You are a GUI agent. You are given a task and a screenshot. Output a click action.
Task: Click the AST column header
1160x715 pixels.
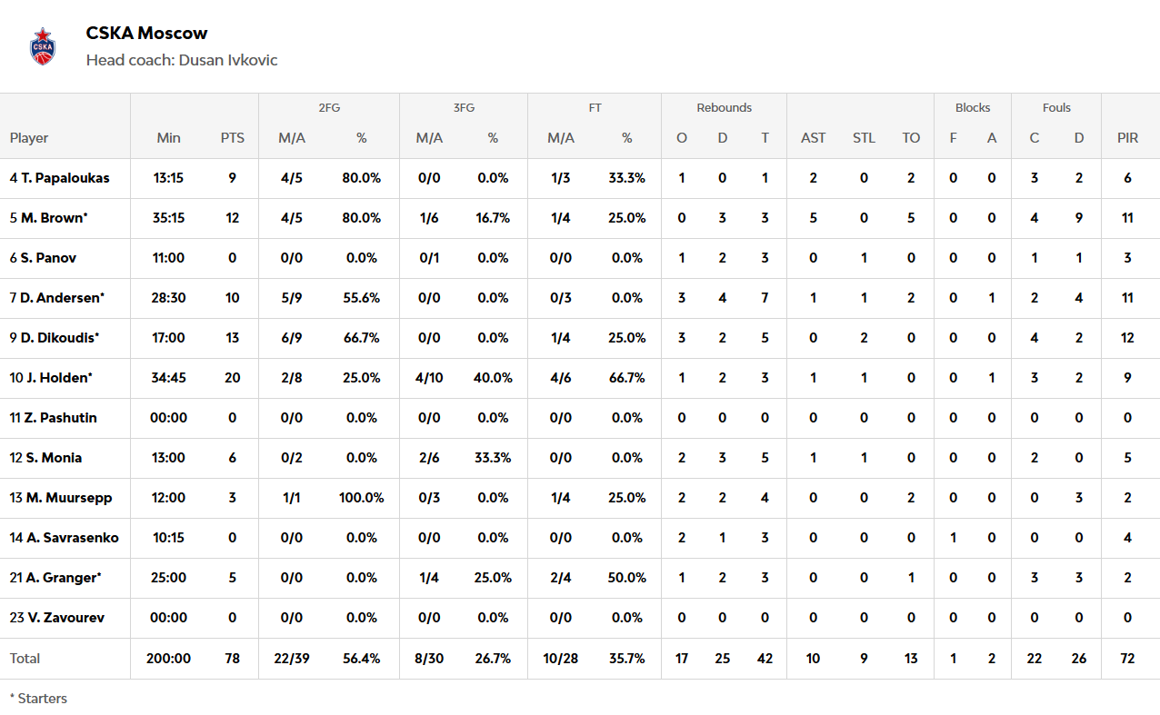click(814, 138)
